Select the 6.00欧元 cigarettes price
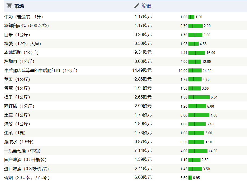This screenshot has width=247, height=182. coord(143,177)
